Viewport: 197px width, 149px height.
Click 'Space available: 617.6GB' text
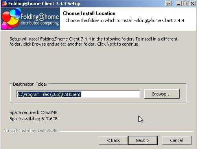33,119
